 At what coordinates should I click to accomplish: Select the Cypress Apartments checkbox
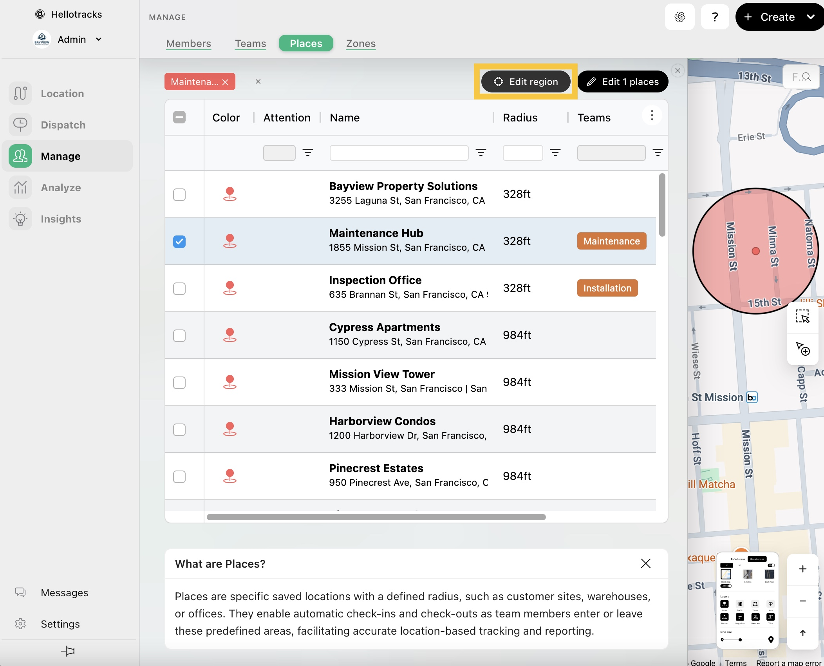pyautogui.click(x=179, y=335)
